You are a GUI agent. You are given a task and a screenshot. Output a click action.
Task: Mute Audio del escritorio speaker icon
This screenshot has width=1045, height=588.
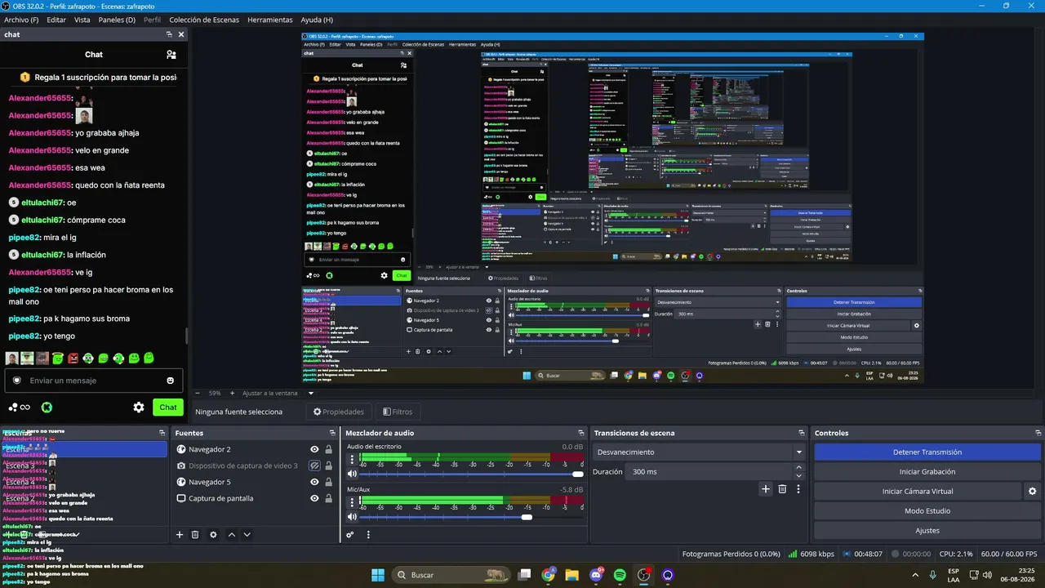353,474
